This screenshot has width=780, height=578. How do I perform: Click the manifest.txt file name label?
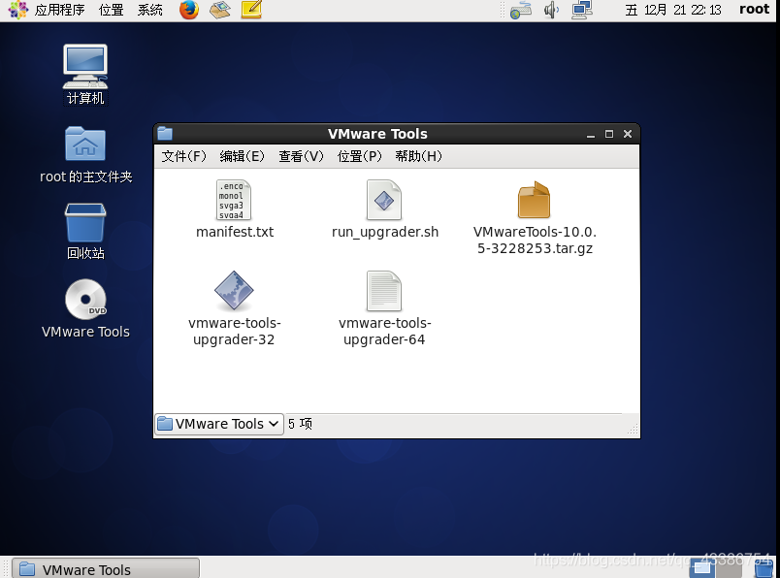click(235, 232)
